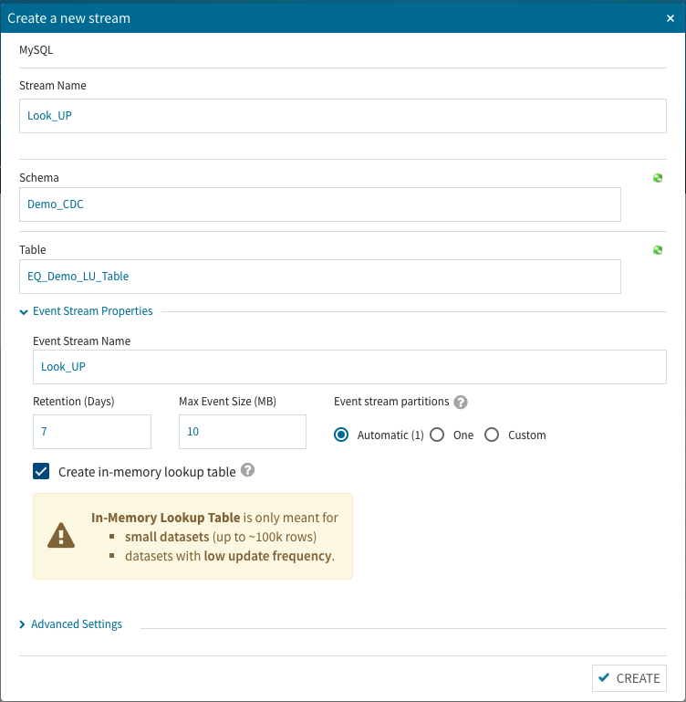Refresh the Table list icon
The image size is (686, 702).
(x=658, y=250)
